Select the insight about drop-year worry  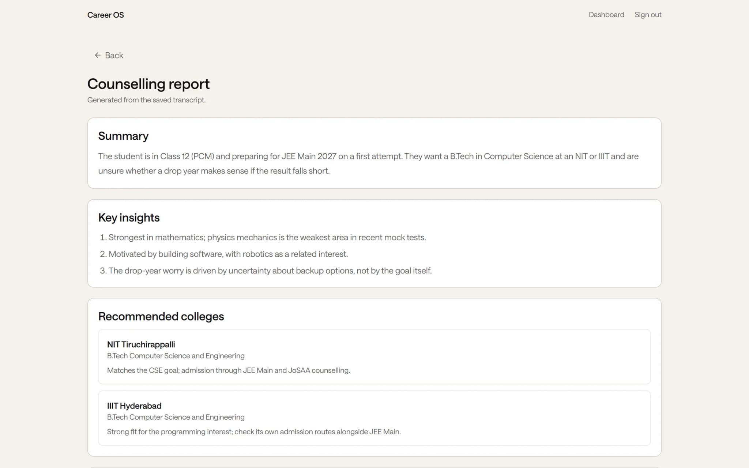click(x=270, y=271)
